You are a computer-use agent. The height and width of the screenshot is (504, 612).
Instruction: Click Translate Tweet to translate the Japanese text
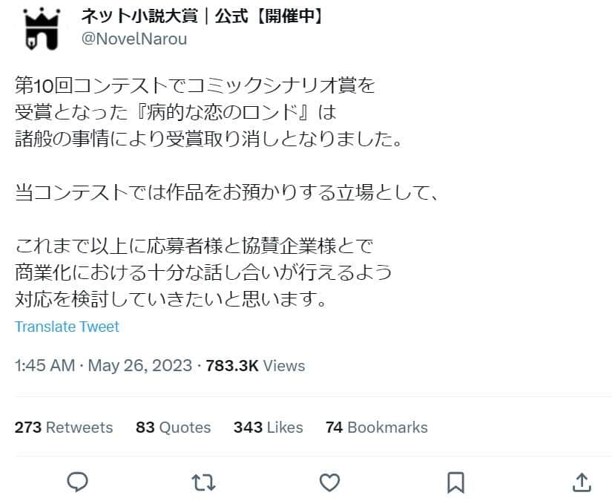pos(67,327)
